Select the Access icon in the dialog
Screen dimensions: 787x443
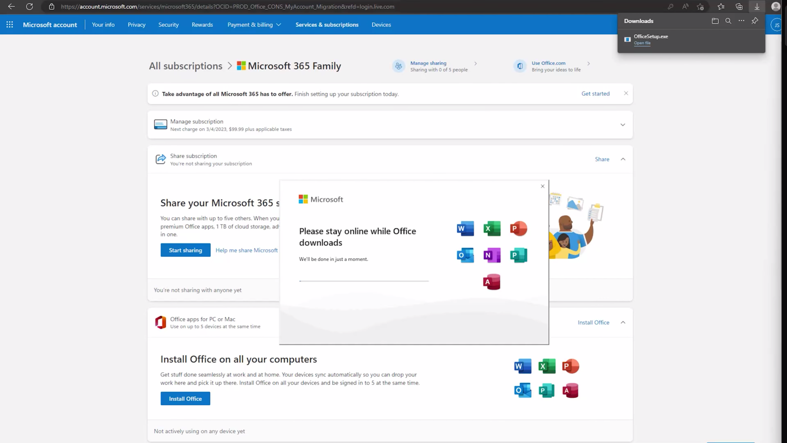click(x=492, y=282)
